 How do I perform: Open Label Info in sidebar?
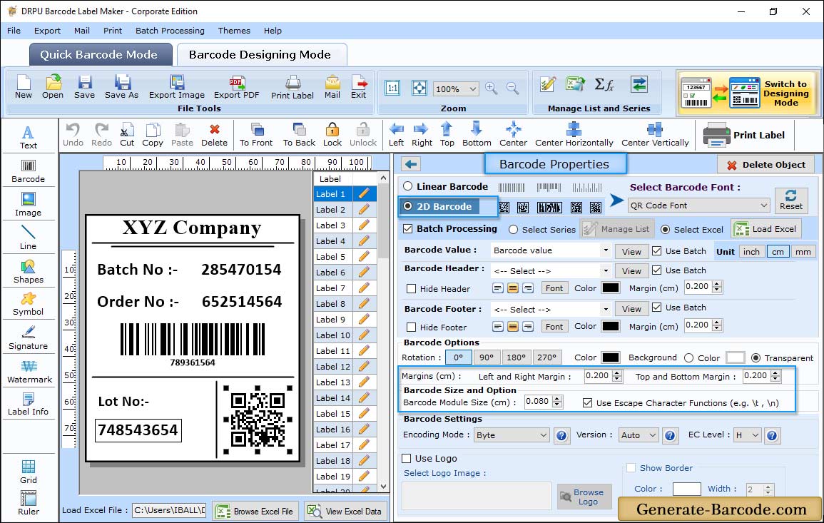(29, 404)
